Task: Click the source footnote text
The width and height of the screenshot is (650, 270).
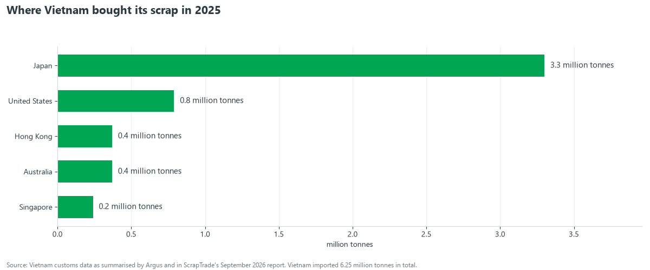Action: 212,265
